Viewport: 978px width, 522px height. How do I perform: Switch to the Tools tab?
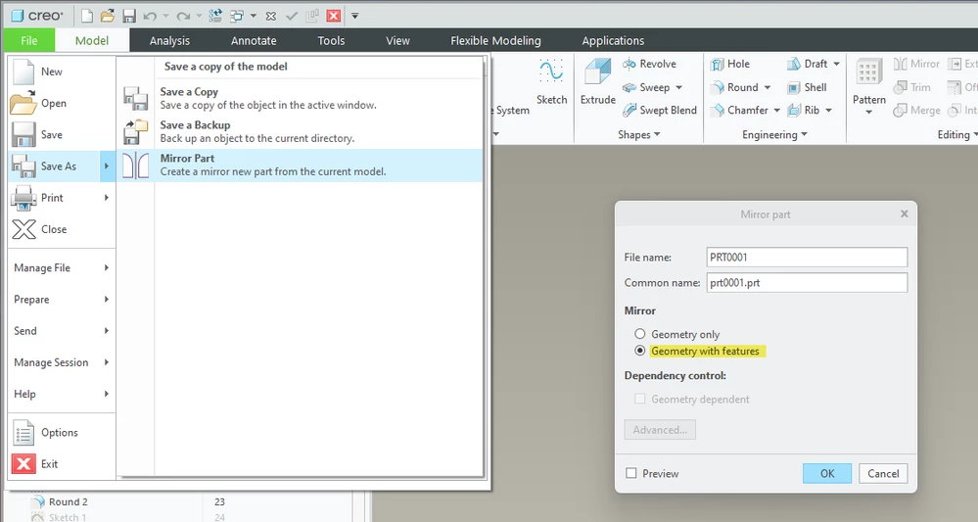point(331,40)
